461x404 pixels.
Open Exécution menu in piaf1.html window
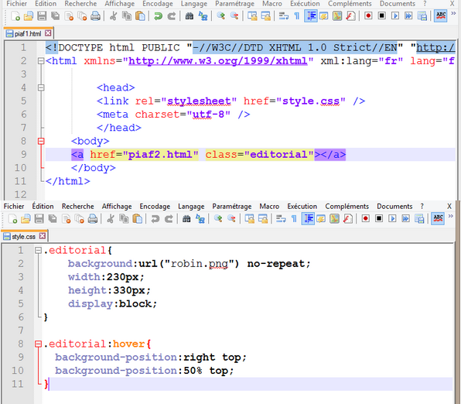pos(305,4)
